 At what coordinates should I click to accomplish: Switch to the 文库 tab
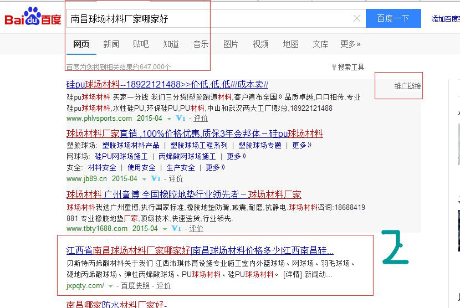[x=320, y=44]
